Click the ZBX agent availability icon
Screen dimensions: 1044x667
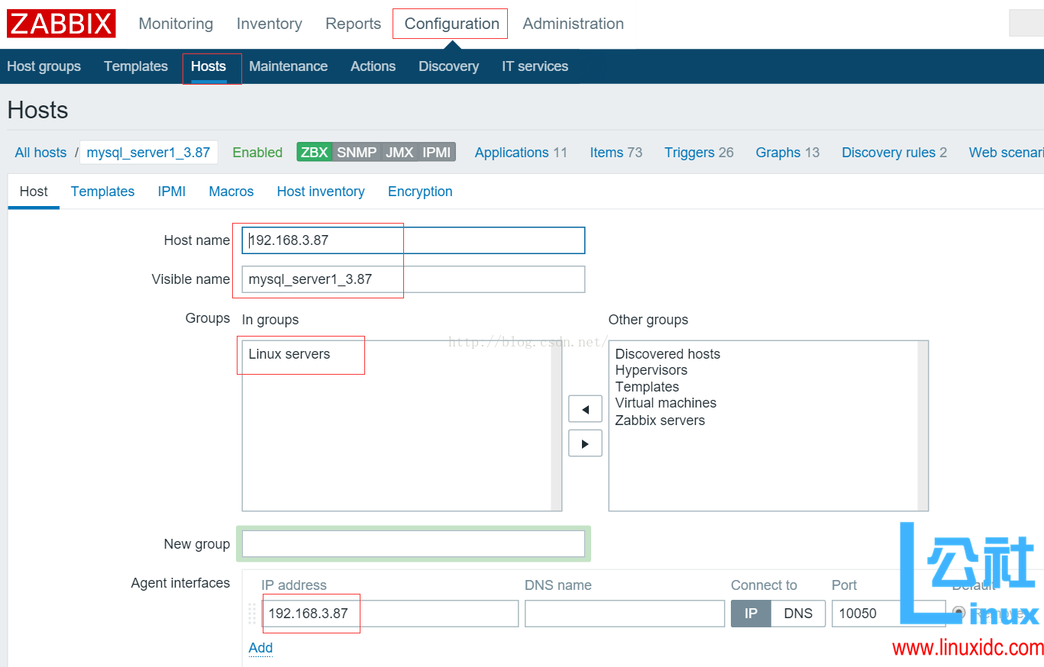315,152
